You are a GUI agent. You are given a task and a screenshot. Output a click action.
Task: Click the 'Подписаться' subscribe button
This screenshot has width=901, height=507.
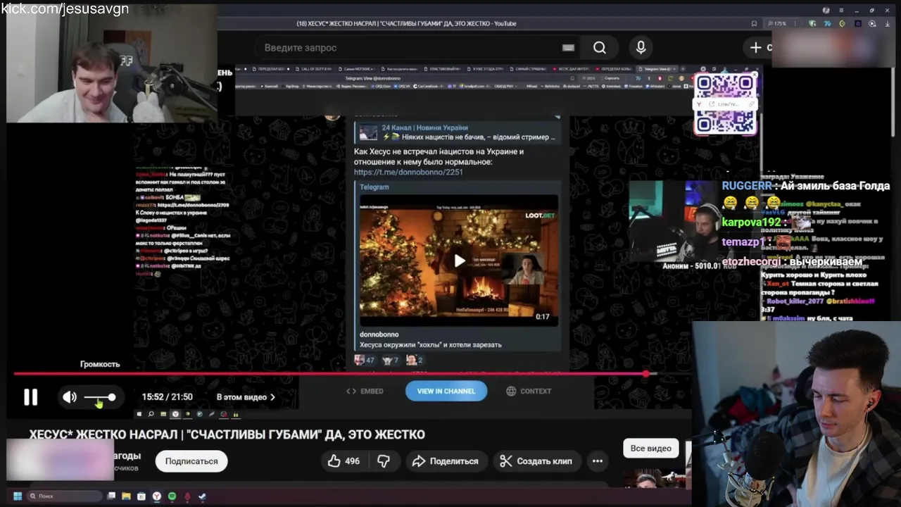coord(191,461)
